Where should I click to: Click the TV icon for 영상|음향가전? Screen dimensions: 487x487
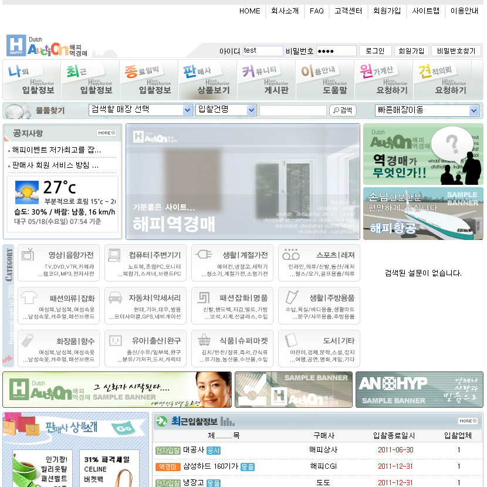pyautogui.click(x=28, y=255)
